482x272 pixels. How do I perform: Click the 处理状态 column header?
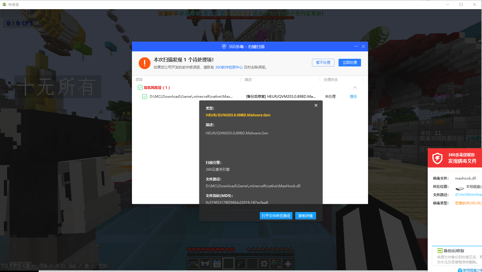[331, 80]
